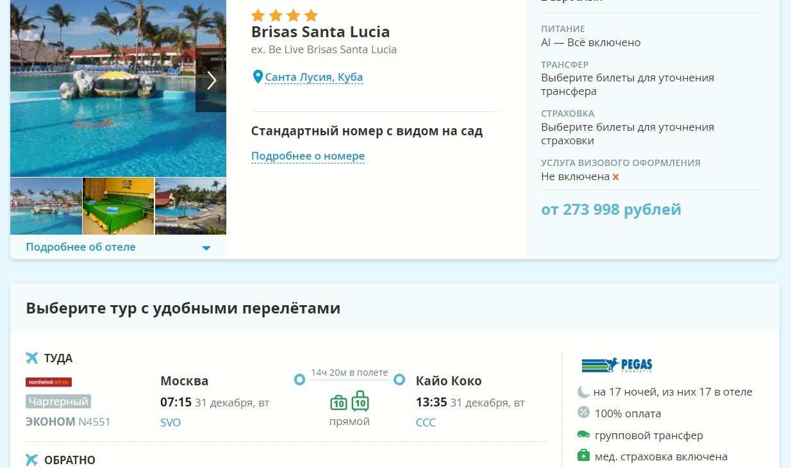Click the moon icon beside 17 ночей

tap(583, 392)
